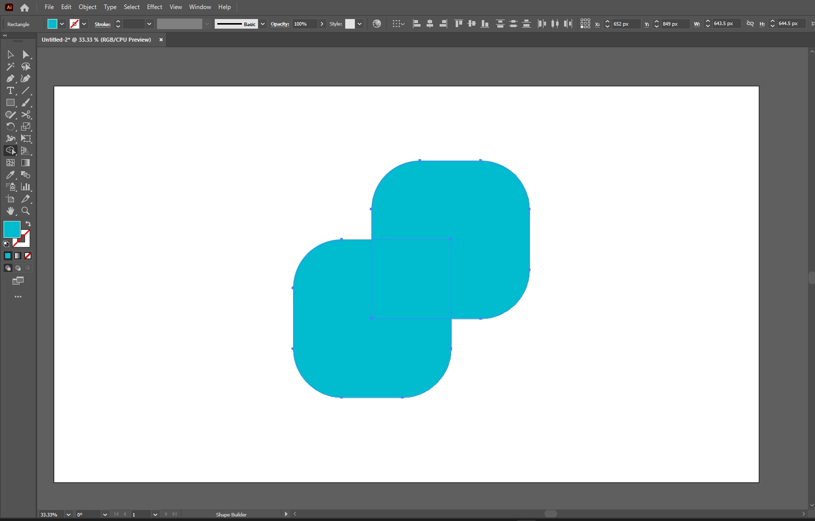The image size is (815, 521).
Task: Select the Scissors tool
Action: (26, 114)
